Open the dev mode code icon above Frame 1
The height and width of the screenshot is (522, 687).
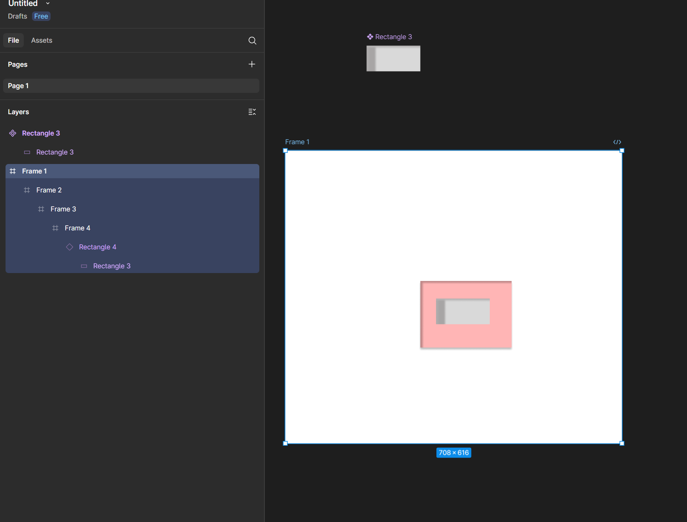(617, 142)
